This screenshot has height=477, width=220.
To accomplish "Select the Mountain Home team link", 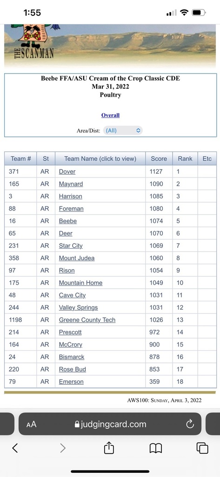I will click(80, 283).
